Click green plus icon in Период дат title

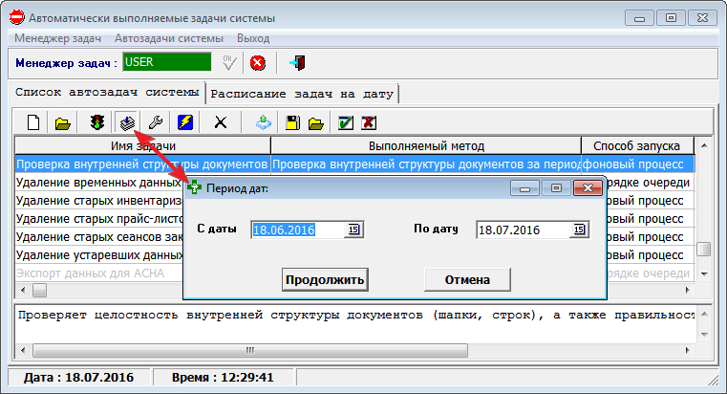[194, 187]
